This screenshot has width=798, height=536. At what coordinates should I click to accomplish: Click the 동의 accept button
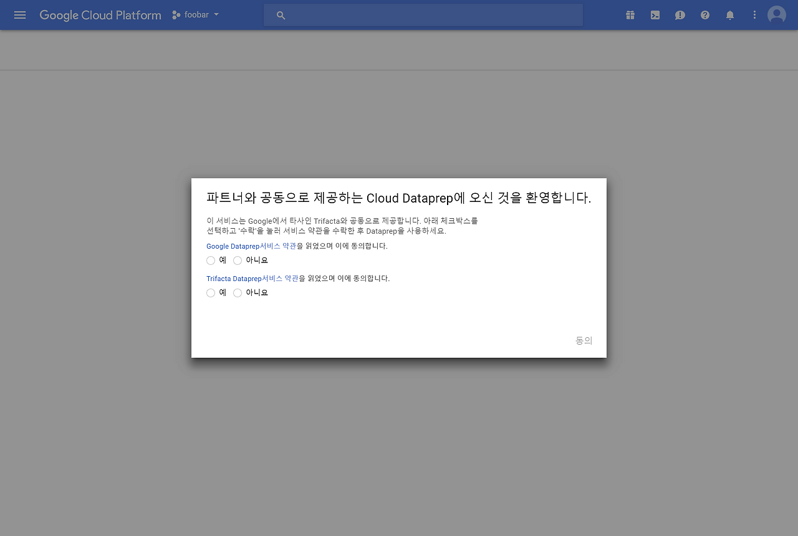click(584, 340)
